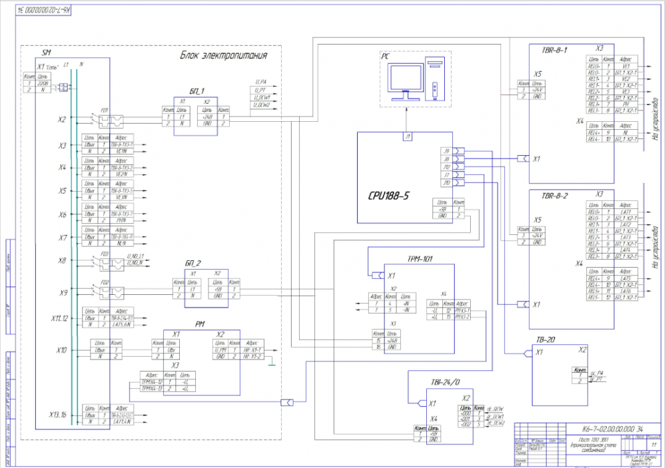Click "На устройства" text beside TBR-8-2
This screenshot has width=666, height=468.
655,247
